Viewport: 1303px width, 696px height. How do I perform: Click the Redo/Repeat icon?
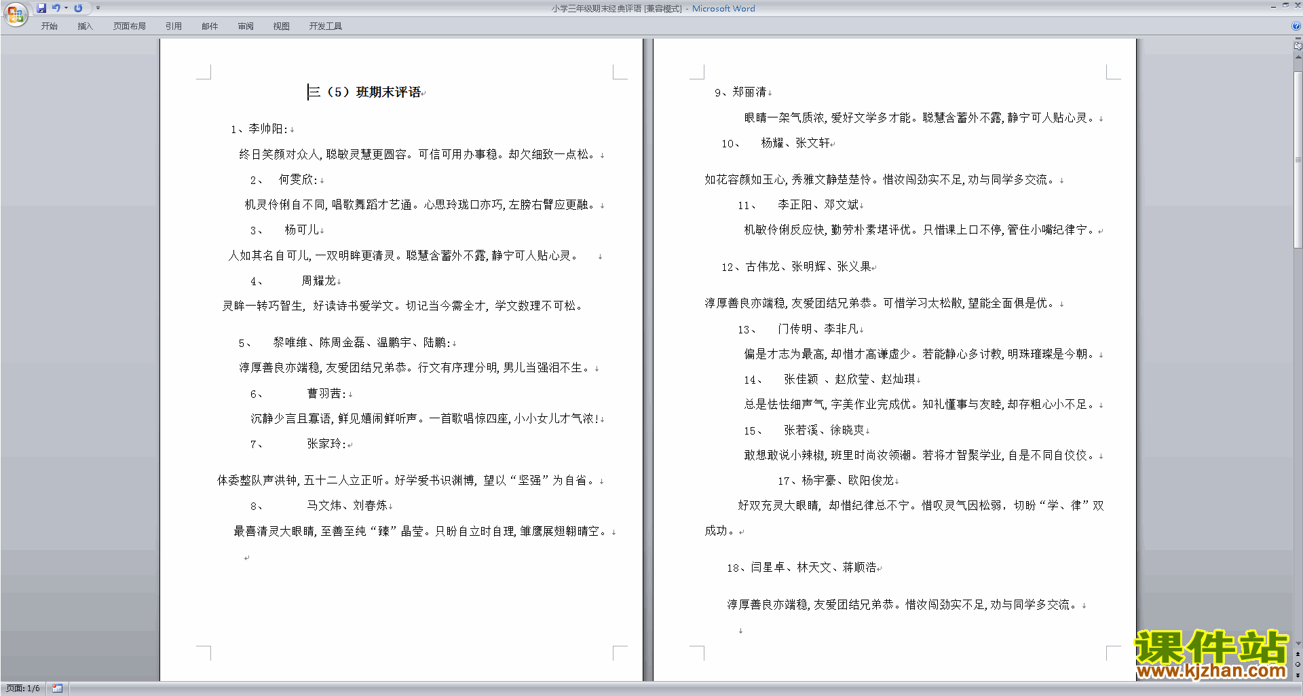[x=78, y=8]
